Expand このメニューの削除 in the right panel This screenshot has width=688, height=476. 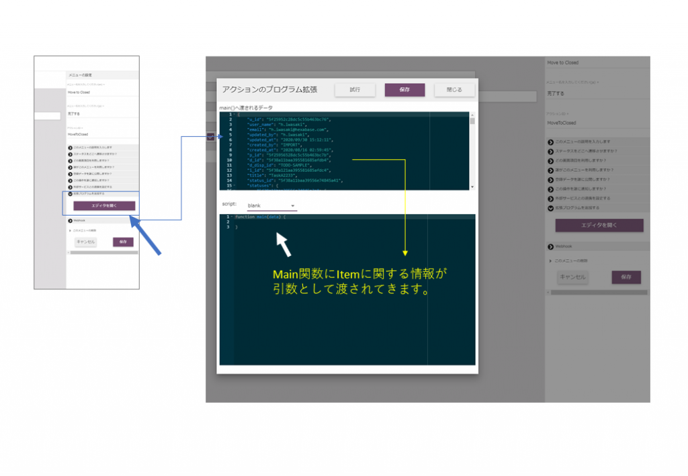click(551, 260)
